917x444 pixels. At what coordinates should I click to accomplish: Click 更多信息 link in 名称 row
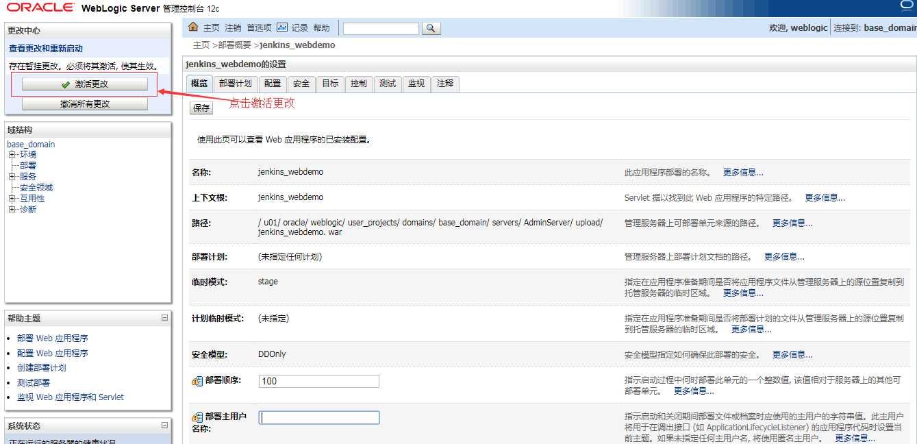tap(743, 173)
